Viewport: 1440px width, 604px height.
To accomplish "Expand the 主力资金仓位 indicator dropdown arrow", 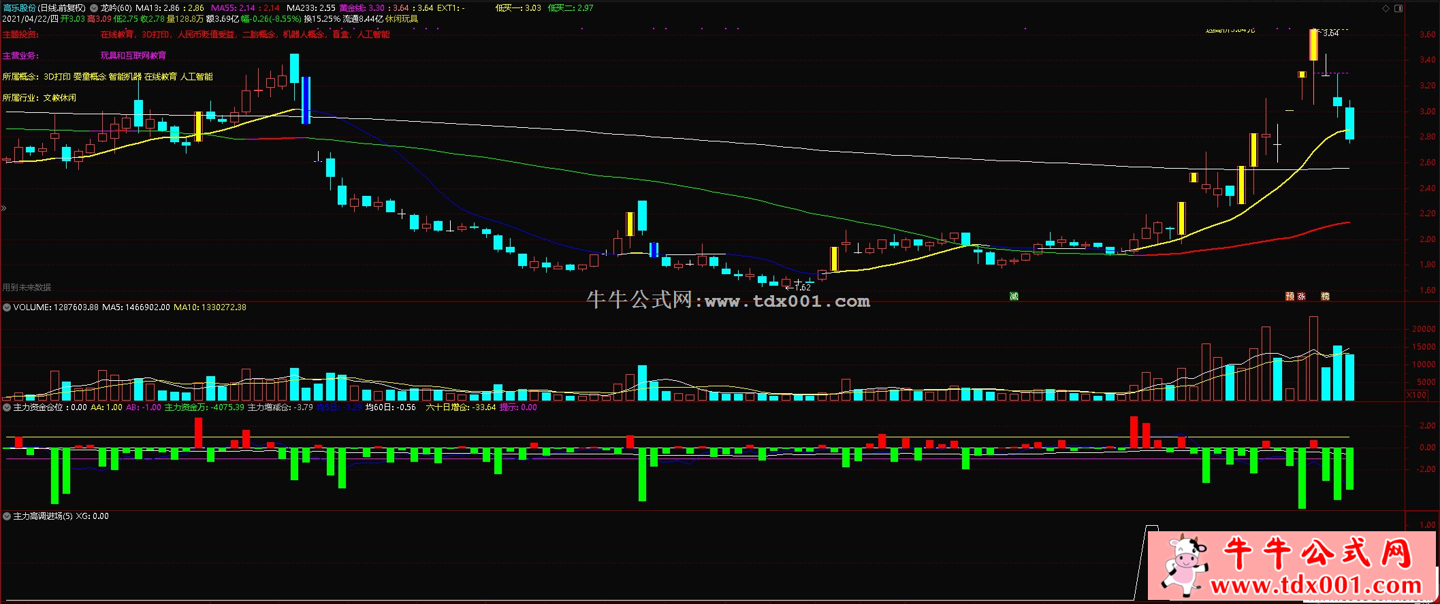I will click(7, 407).
